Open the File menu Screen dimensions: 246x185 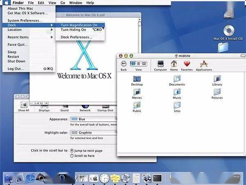tap(31, 3)
